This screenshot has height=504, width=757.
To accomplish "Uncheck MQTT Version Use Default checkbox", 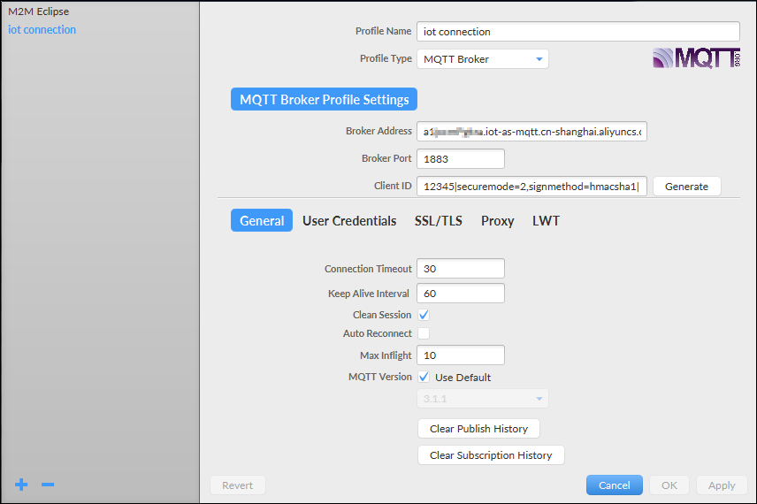I will [x=424, y=377].
